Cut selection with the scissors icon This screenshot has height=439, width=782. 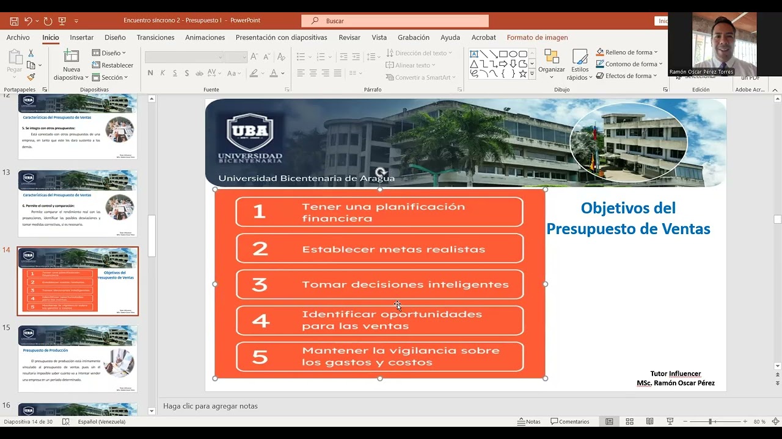tap(31, 54)
